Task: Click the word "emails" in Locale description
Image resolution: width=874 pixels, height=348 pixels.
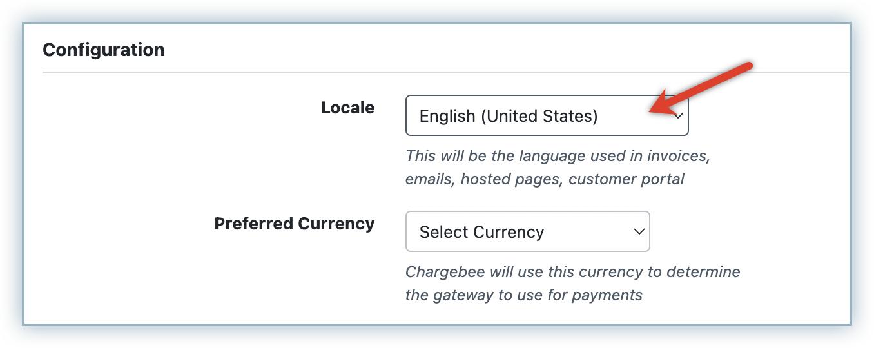Action: click(429, 179)
